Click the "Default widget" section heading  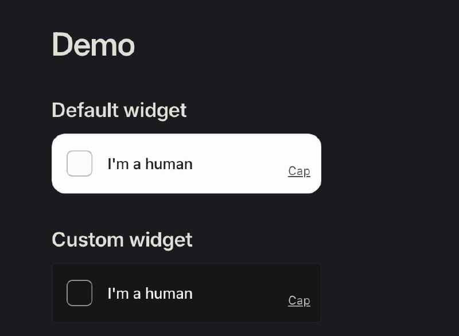click(x=119, y=110)
